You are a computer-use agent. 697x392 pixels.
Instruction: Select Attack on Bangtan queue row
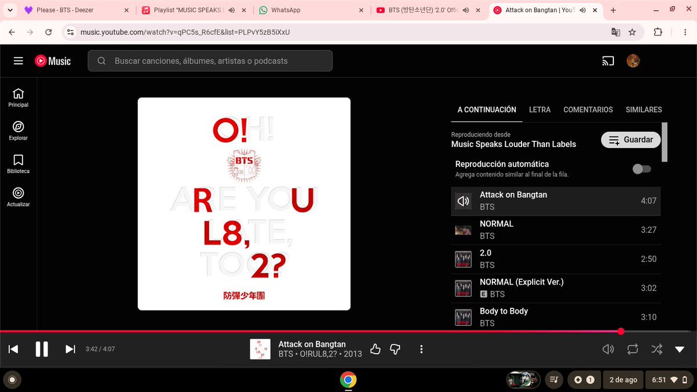pos(556,201)
